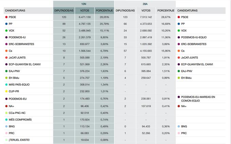Viewport: 231px width, 144px height.
Task: Click Cs 28A votes 4.155.665
Action: point(146,51)
